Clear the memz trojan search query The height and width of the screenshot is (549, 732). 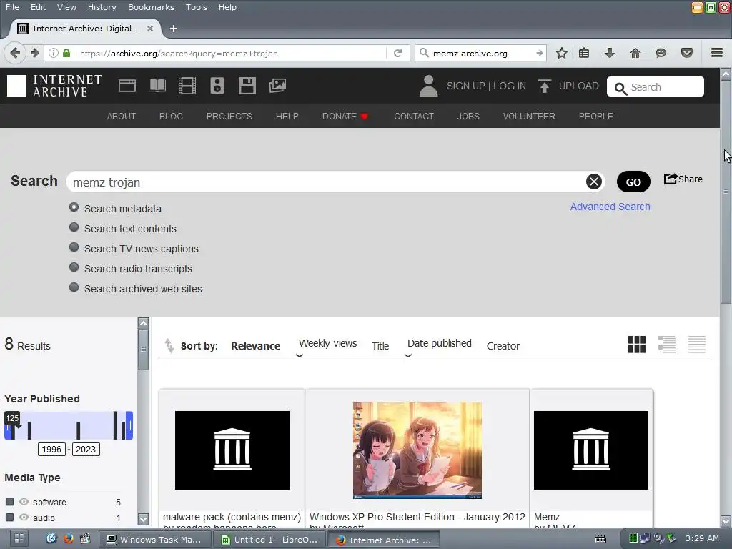click(594, 182)
